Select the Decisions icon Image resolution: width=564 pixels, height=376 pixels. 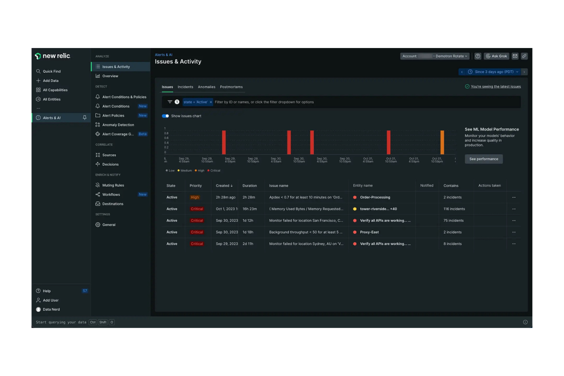point(98,164)
